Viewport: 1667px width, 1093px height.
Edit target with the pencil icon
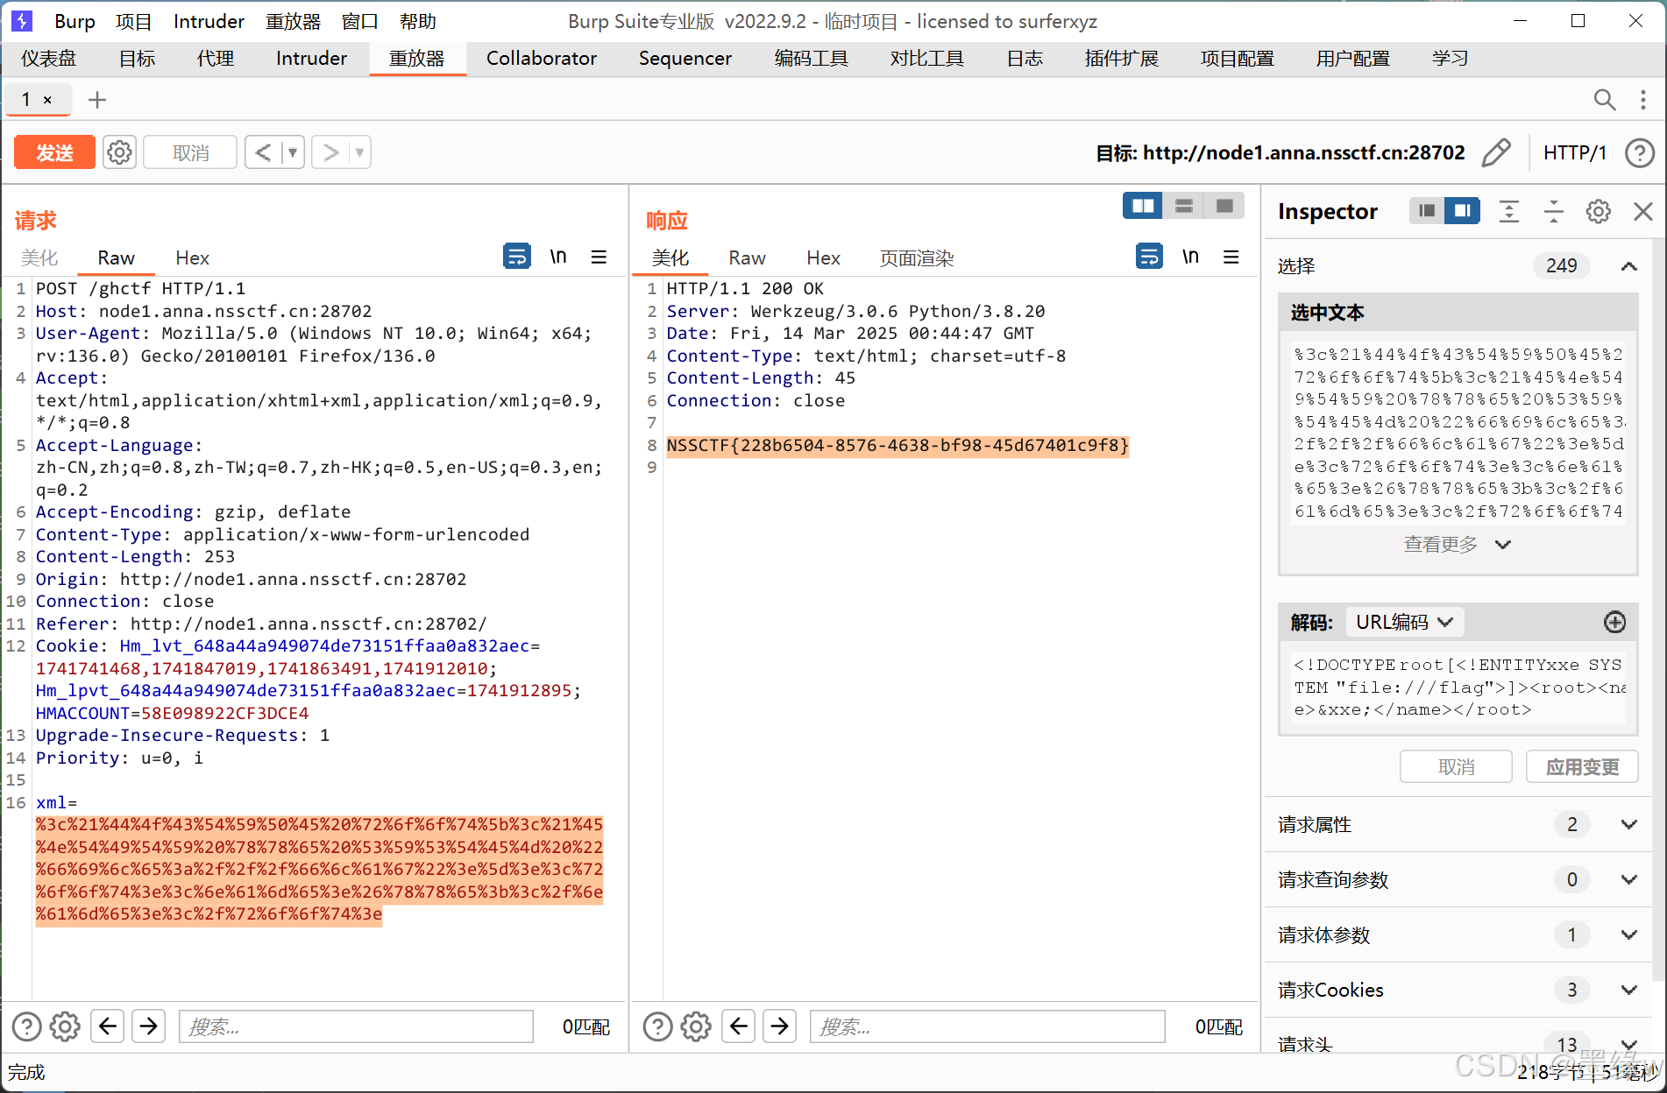click(x=1496, y=152)
